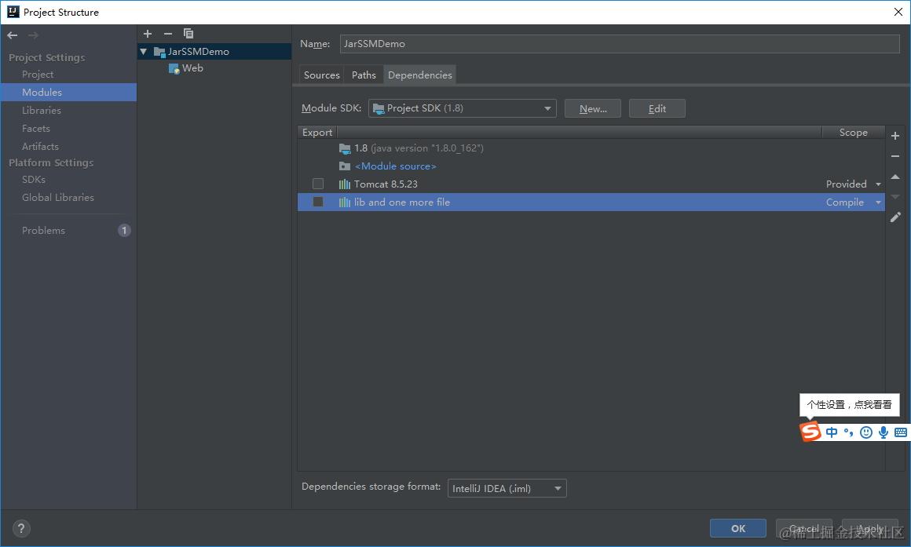Open the soft keyboard in Sogou bar
The height and width of the screenshot is (547, 911).
pos(901,432)
